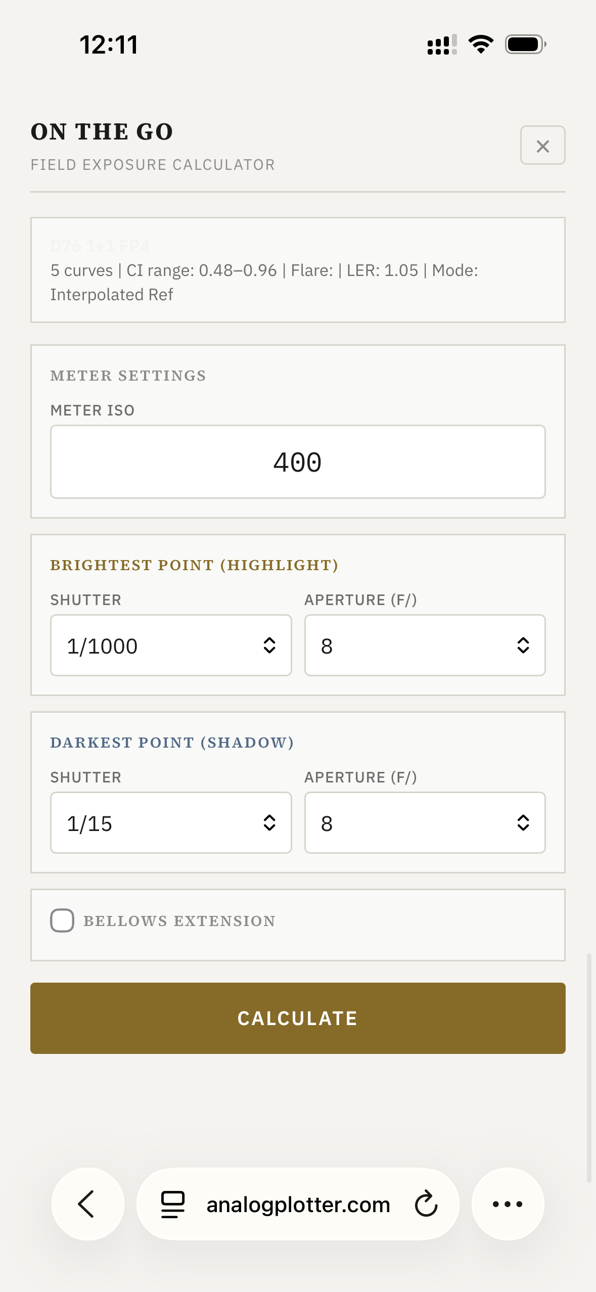Image resolution: width=596 pixels, height=1292 pixels.
Task: Tap the browser back arrow icon
Action: pyautogui.click(x=87, y=1204)
